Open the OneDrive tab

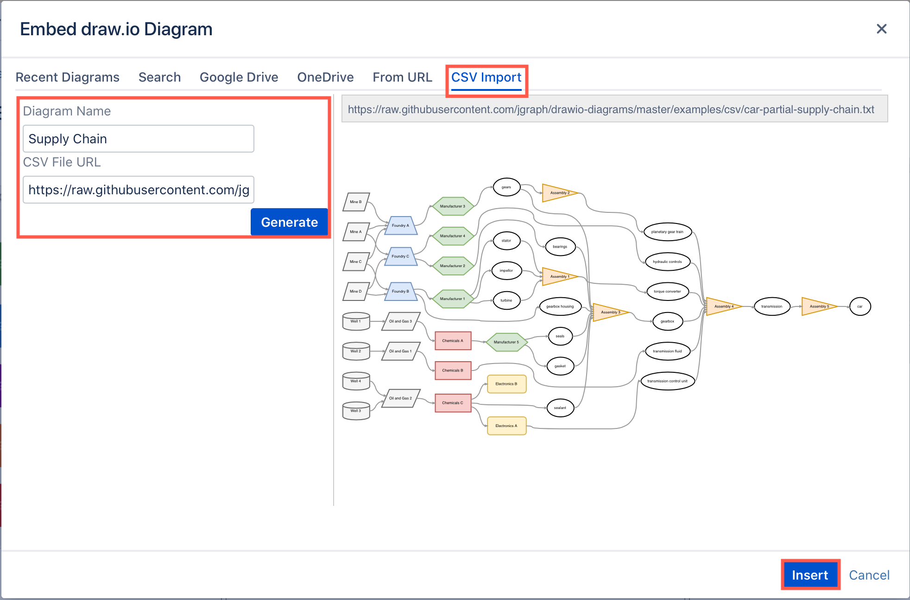(x=325, y=77)
